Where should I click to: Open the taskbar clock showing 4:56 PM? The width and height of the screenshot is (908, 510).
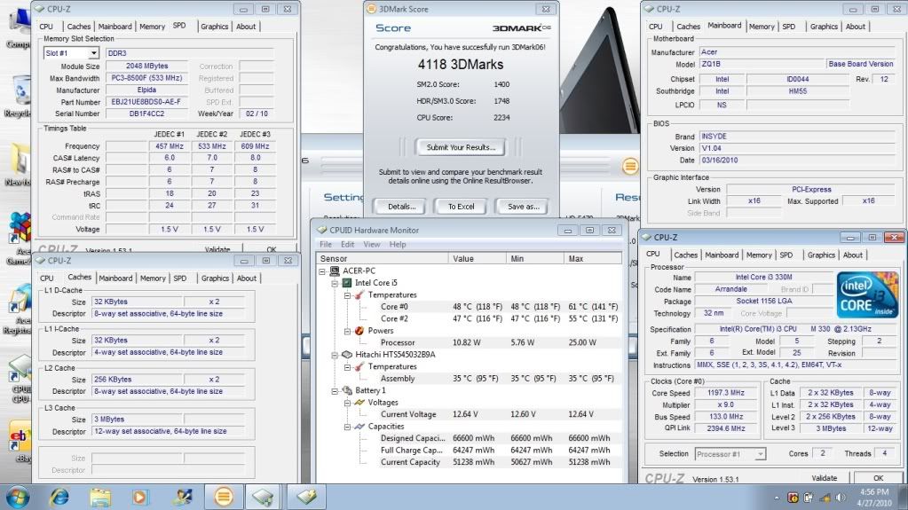[875, 498]
